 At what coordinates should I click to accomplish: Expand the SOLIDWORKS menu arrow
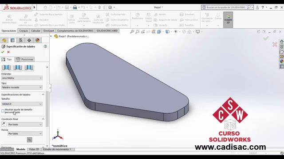[x=35, y=8]
